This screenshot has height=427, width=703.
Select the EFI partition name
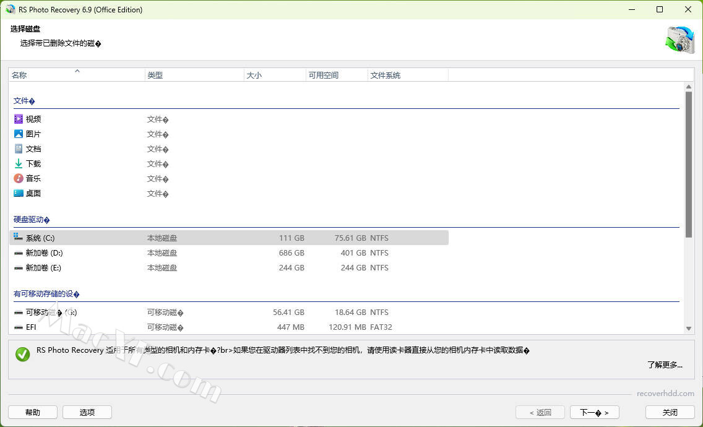point(31,327)
